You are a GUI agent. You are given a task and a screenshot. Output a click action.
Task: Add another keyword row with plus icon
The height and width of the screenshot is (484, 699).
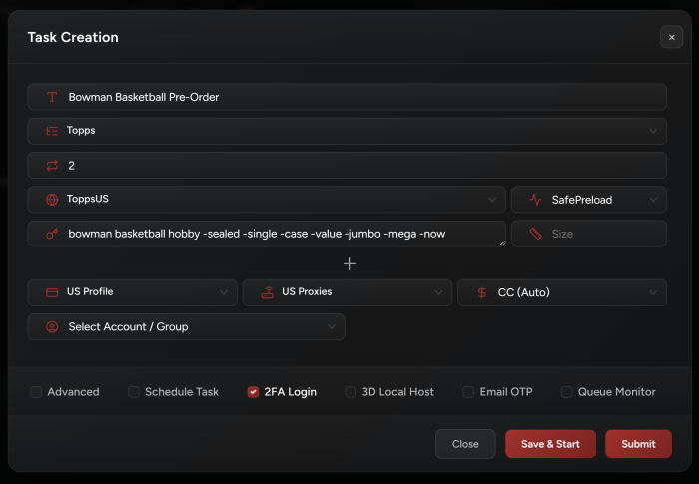tap(349, 263)
